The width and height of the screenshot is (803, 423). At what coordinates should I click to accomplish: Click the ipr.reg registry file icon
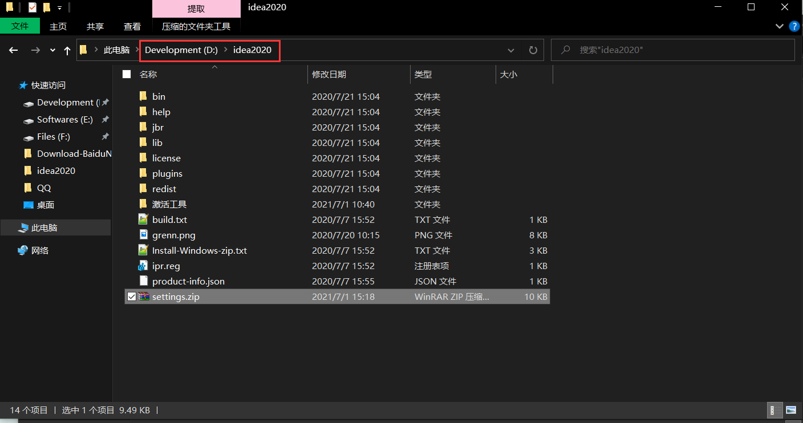[x=143, y=266]
